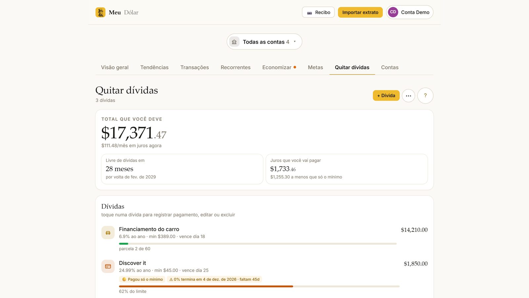The height and width of the screenshot is (298, 529).
Task: Open the Contas tab
Action: pyautogui.click(x=390, y=67)
